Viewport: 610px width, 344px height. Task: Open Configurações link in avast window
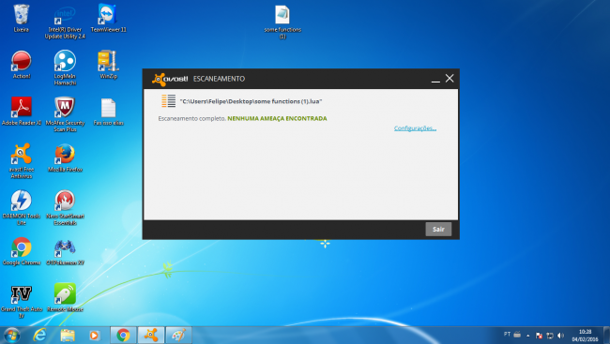tap(415, 128)
